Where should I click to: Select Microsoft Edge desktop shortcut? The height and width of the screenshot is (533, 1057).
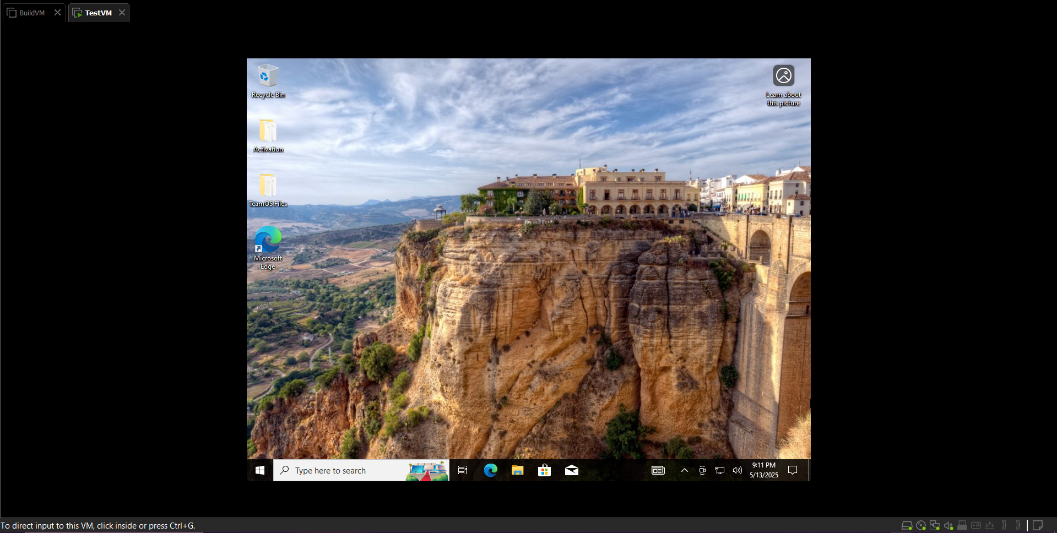pos(268,248)
